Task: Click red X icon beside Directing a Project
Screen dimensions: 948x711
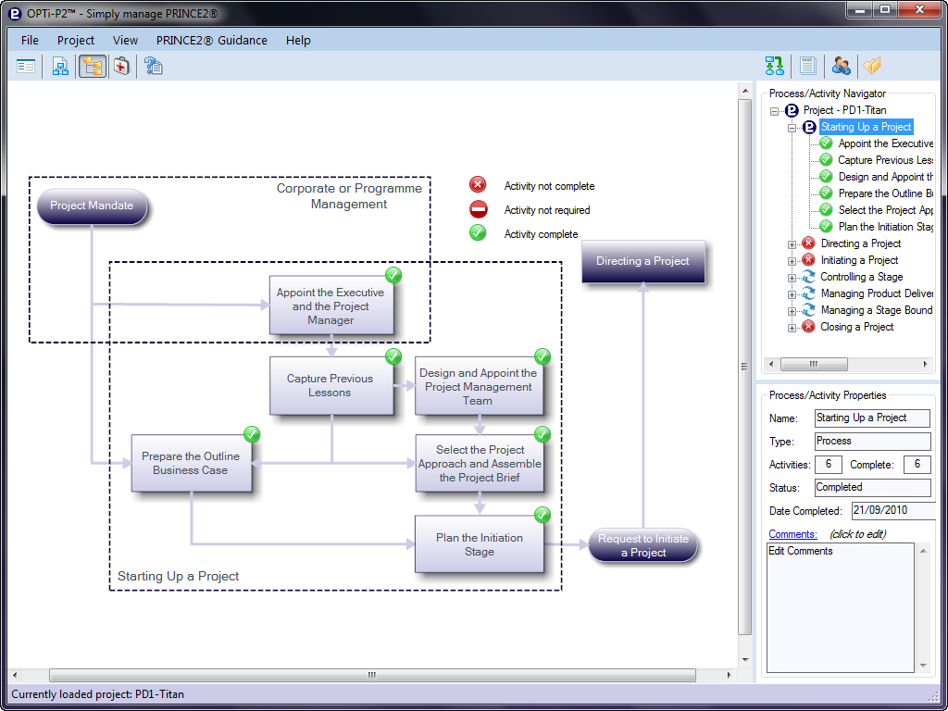Action: [x=808, y=243]
